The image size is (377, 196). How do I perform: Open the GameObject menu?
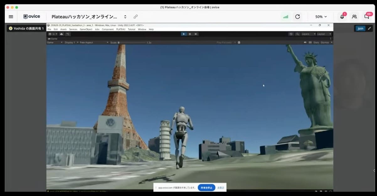pyautogui.click(x=86, y=29)
